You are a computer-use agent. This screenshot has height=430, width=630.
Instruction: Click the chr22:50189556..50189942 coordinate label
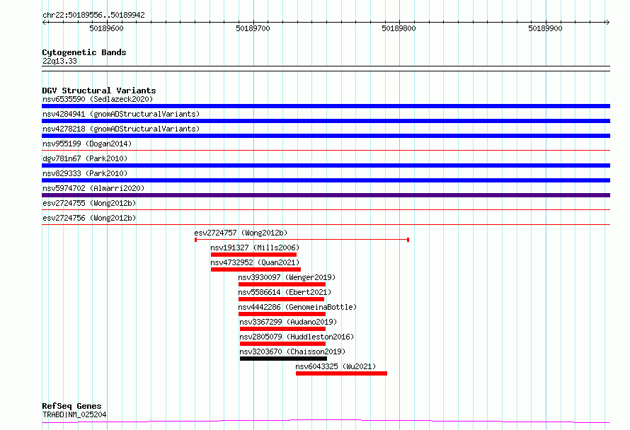[x=93, y=15]
